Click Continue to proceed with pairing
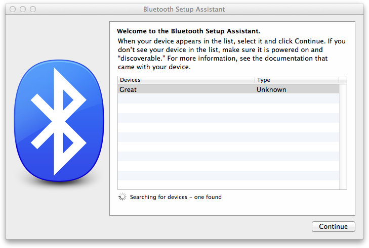369x248 pixels. 333,226
